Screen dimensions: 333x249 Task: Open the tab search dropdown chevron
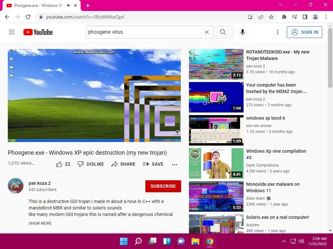281,5
